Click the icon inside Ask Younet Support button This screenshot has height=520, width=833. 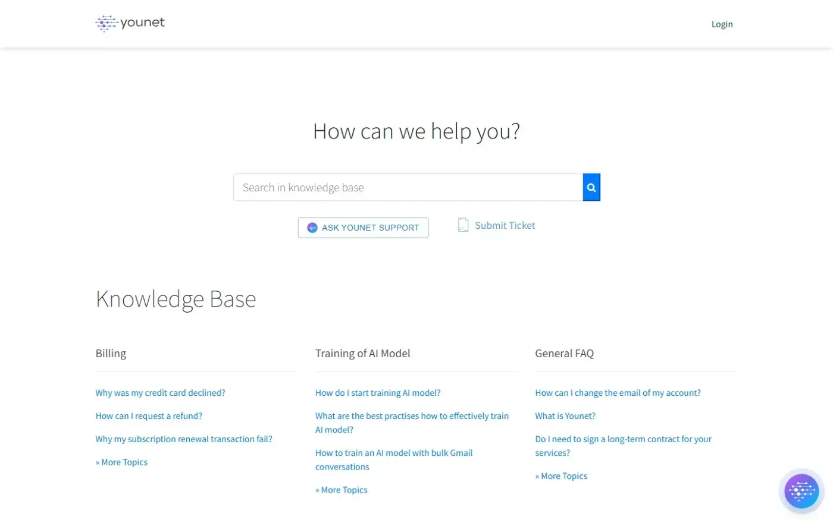pyautogui.click(x=312, y=228)
